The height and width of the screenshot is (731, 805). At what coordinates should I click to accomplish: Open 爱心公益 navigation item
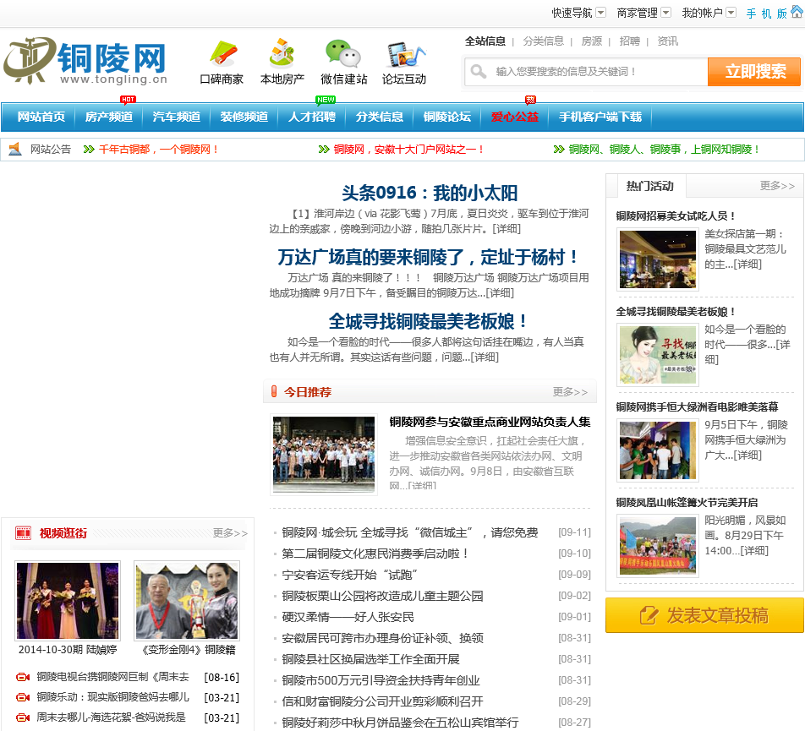pyautogui.click(x=515, y=117)
